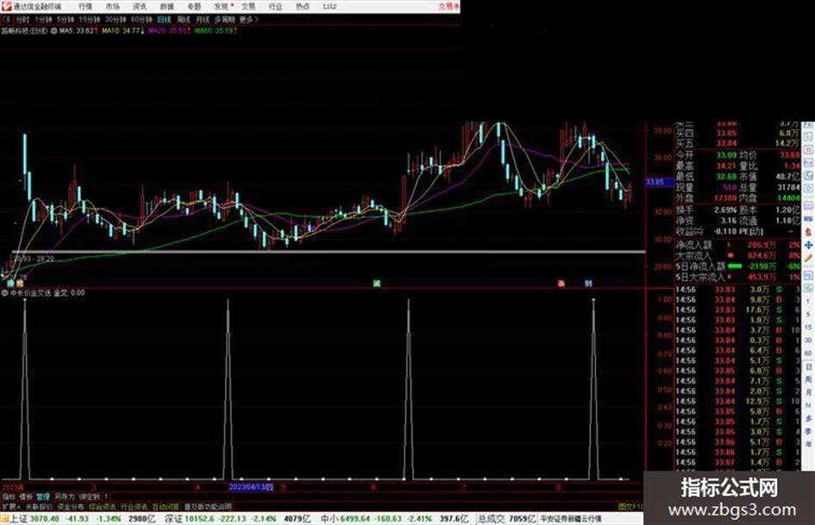815x525 pixels.
Task: Click the 另存为 button
Action: point(65,497)
